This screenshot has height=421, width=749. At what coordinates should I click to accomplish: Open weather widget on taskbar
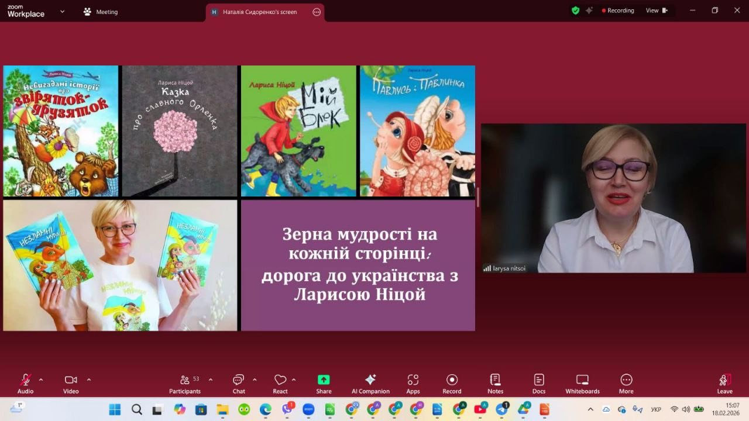click(16, 409)
